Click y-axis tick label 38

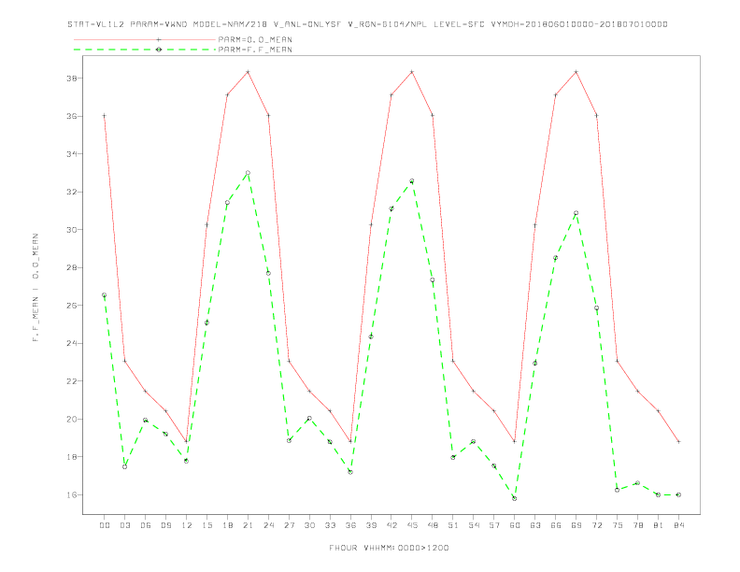[71, 79]
